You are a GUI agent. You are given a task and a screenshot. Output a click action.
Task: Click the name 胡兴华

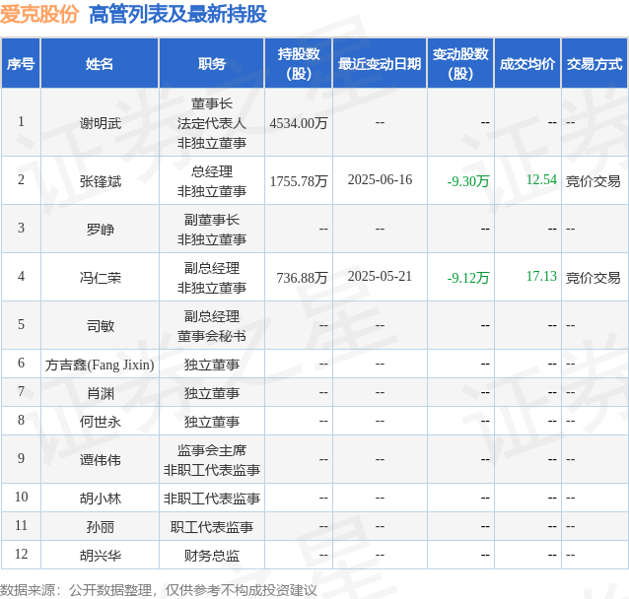[101, 556]
